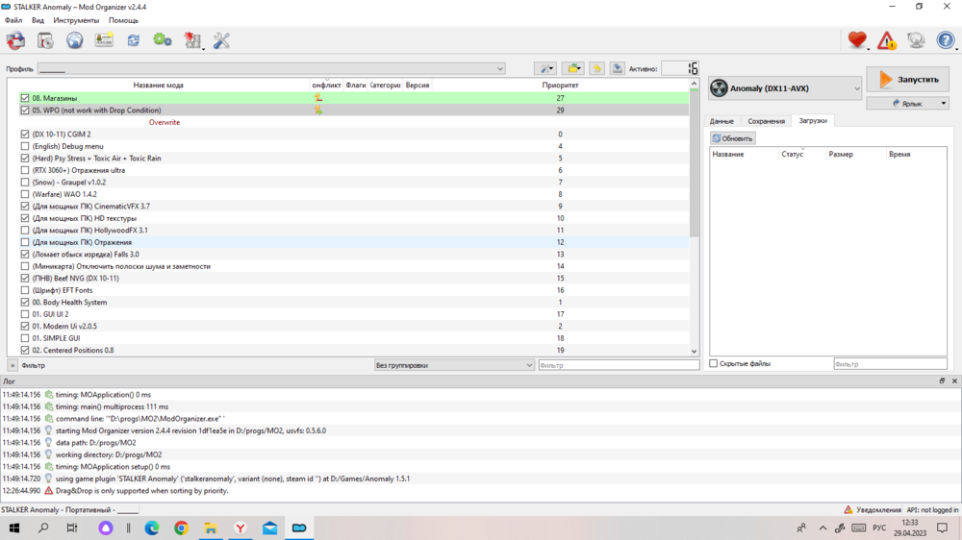Screen dimensions: 962x540
Task: Open the Executables gears icon
Action: 162,40
